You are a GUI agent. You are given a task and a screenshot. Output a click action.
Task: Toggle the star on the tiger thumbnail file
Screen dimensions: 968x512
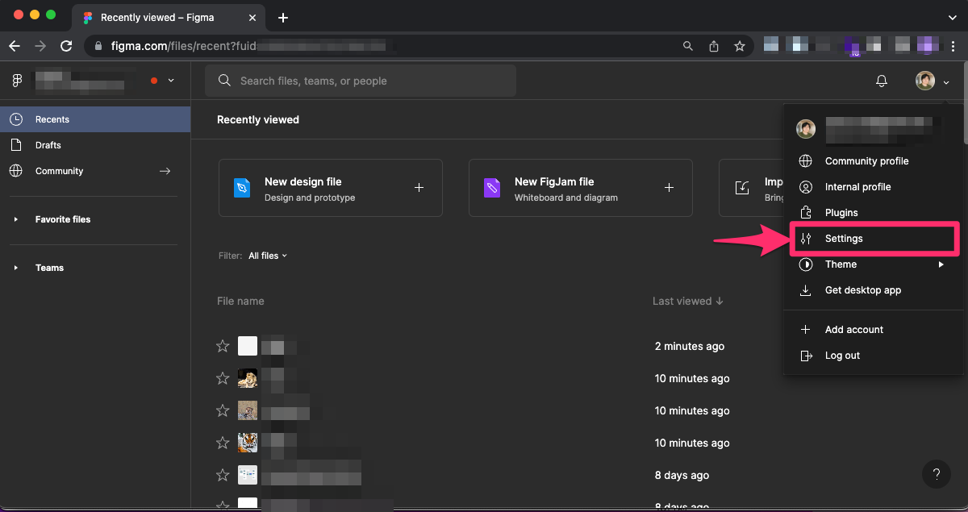tap(223, 443)
